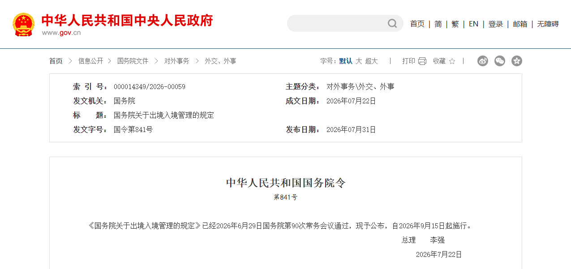Screen dimensions: 571x269
Task: Click the title value 国务院关于出境入境管理的规定
Action: (164, 115)
